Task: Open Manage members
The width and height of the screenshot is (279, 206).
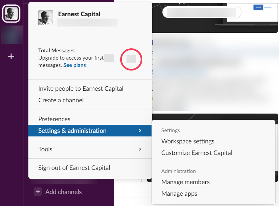Action: pos(186,182)
